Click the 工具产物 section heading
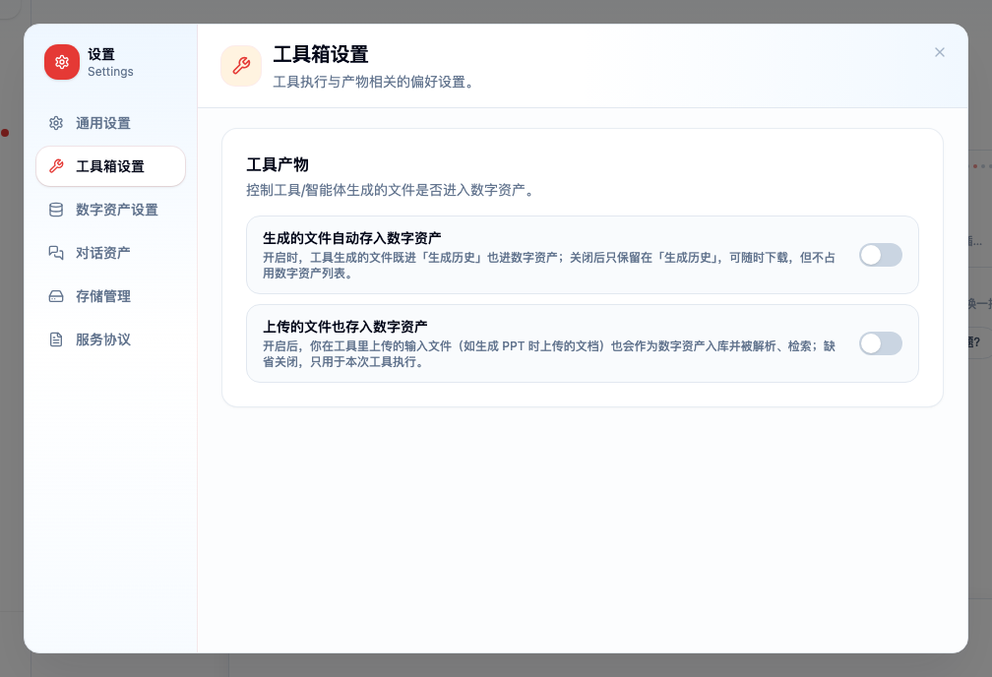 278,165
